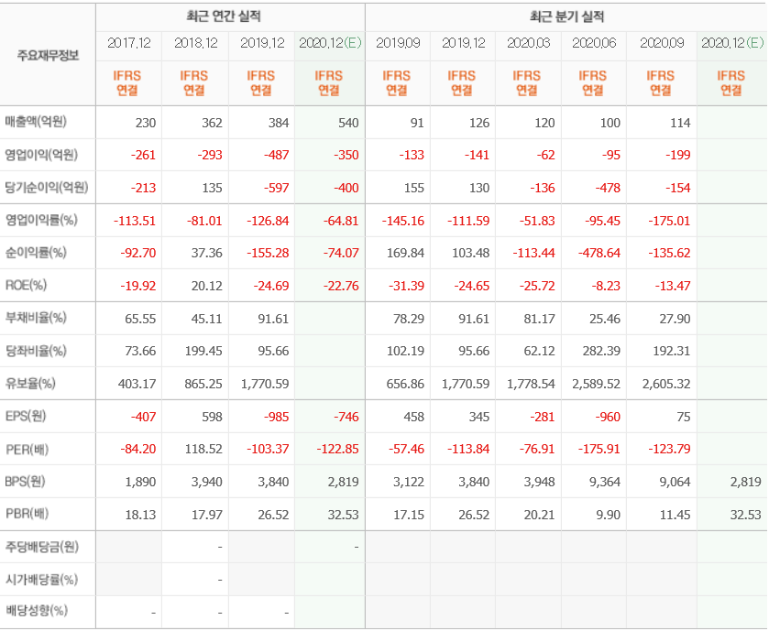Click PBR value 9.90
The height and width of the screenshot is (631, 769).
608,515
